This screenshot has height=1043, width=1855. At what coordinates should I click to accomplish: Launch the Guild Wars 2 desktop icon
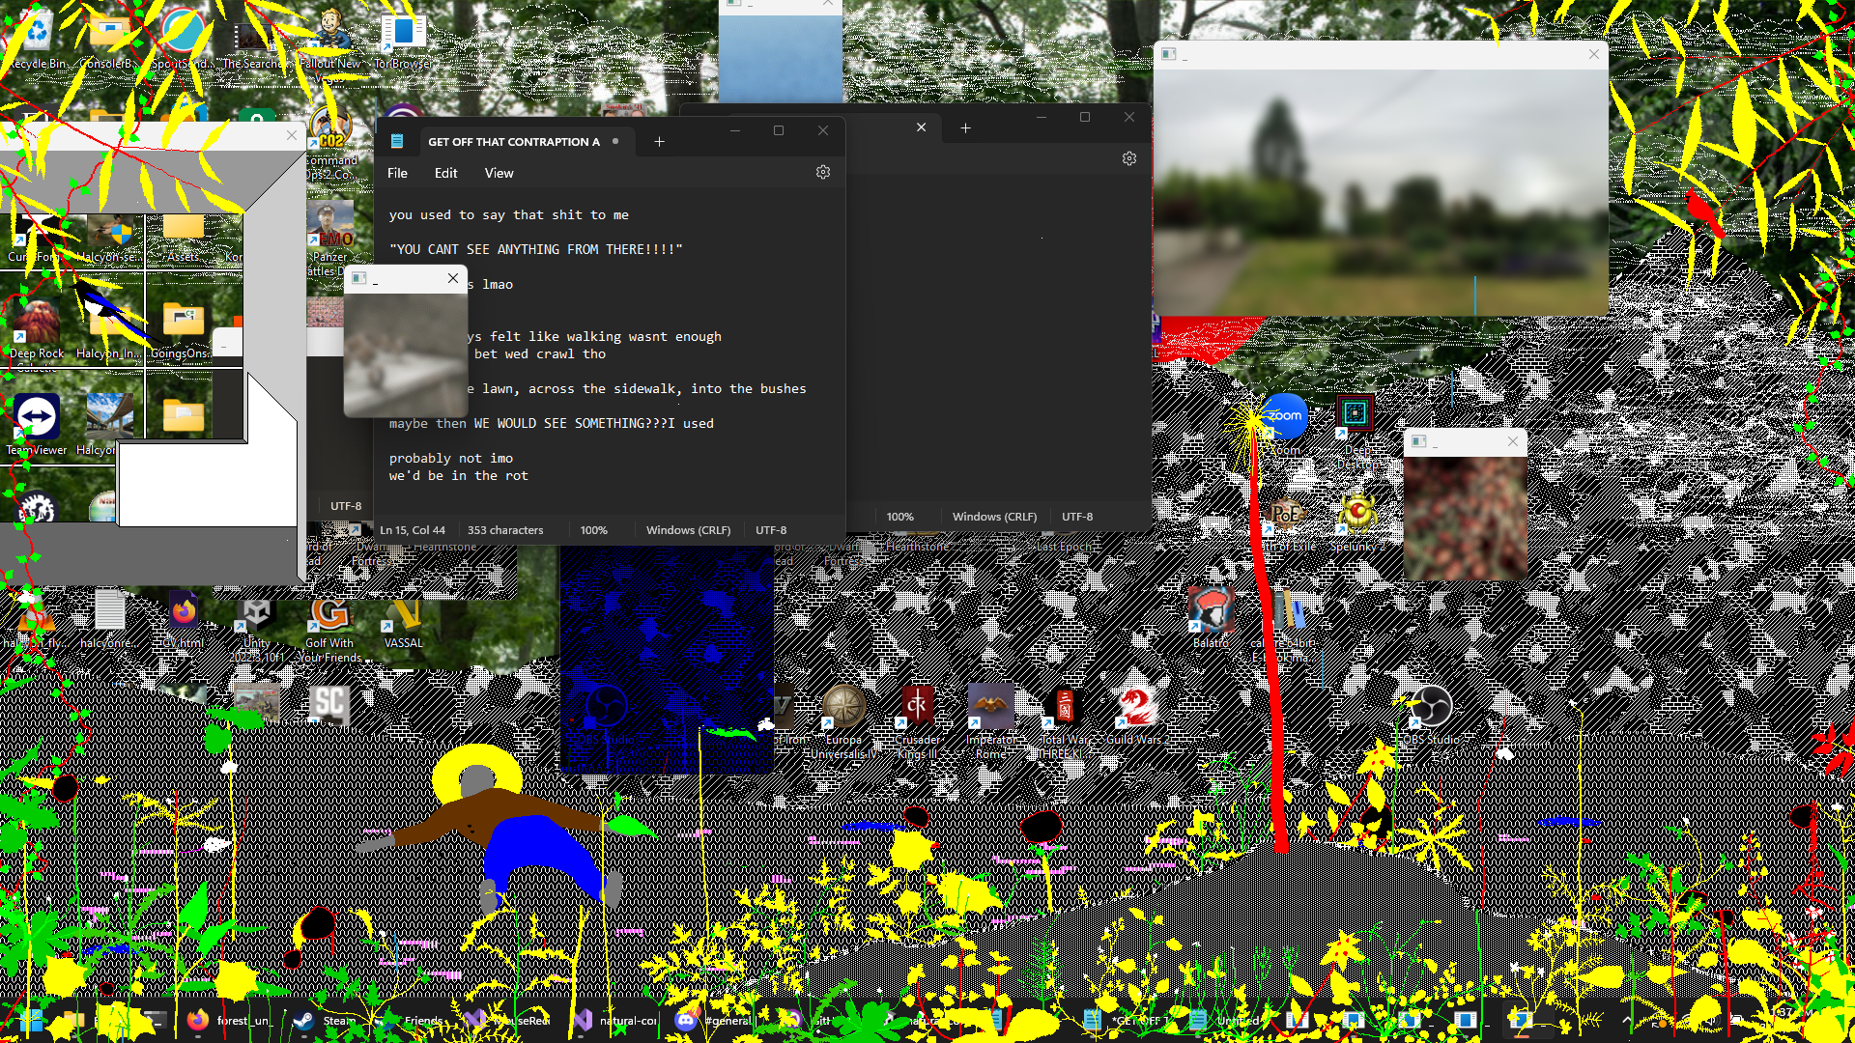click(x=1137, y=708)
